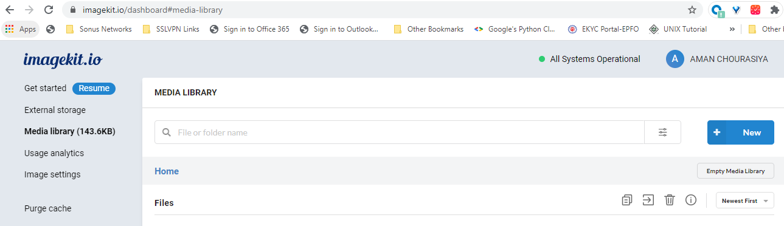This screenshot has width=784, height=226.
Task: Click the Empty Media Library button
Action: coord(735,171)
